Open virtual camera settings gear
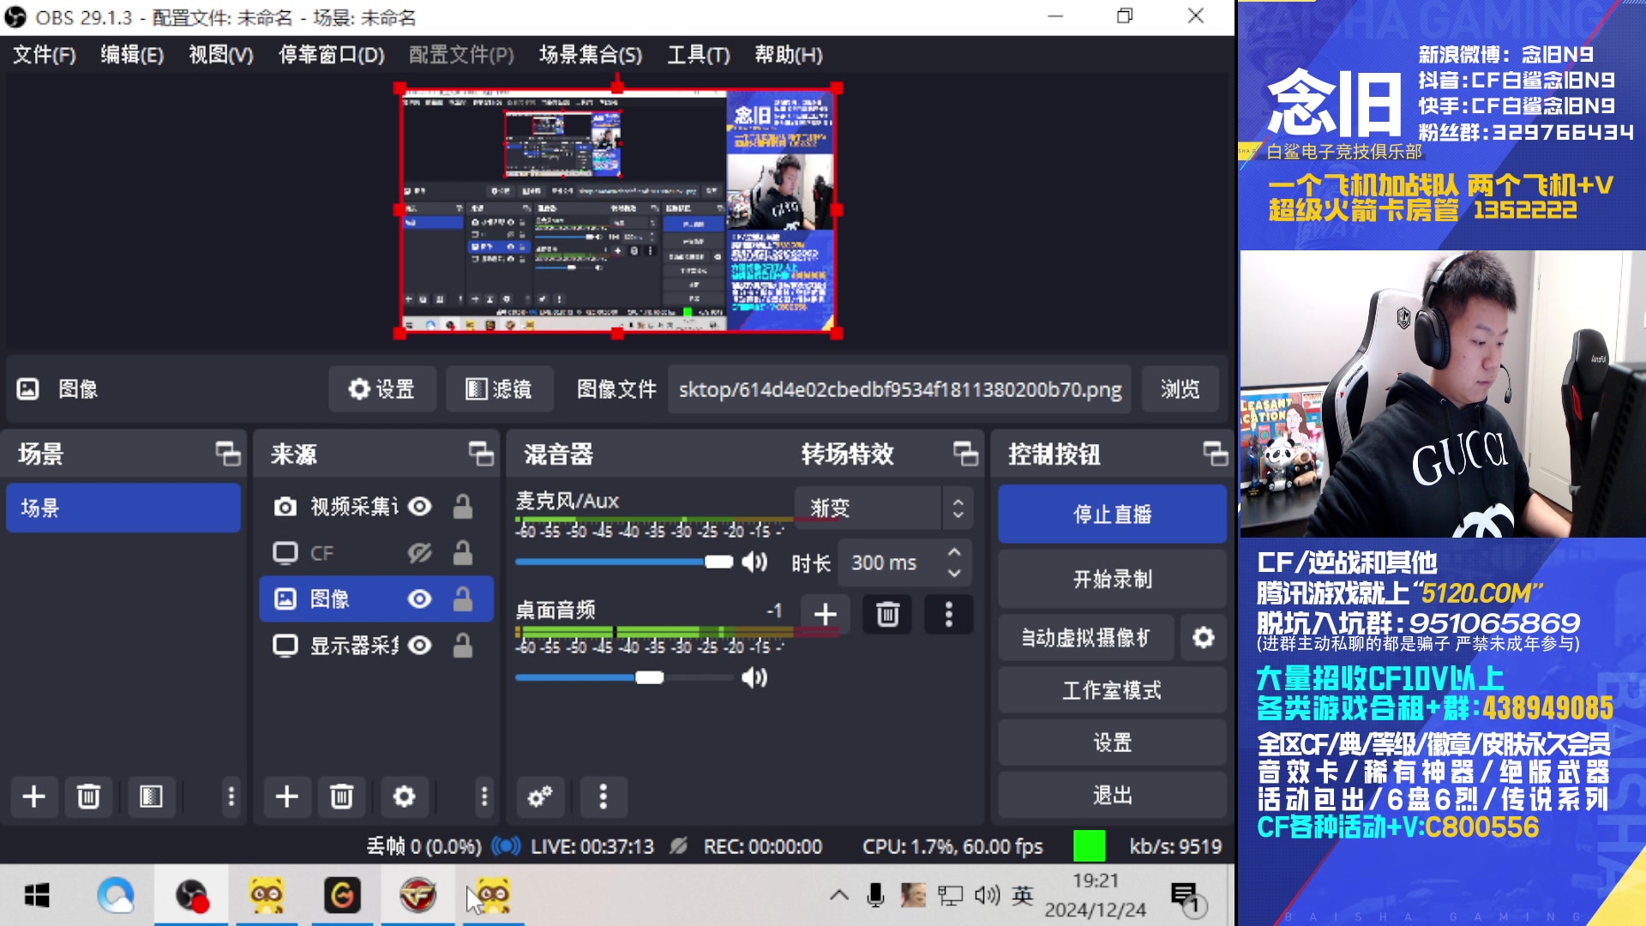 click(1204, 637)
